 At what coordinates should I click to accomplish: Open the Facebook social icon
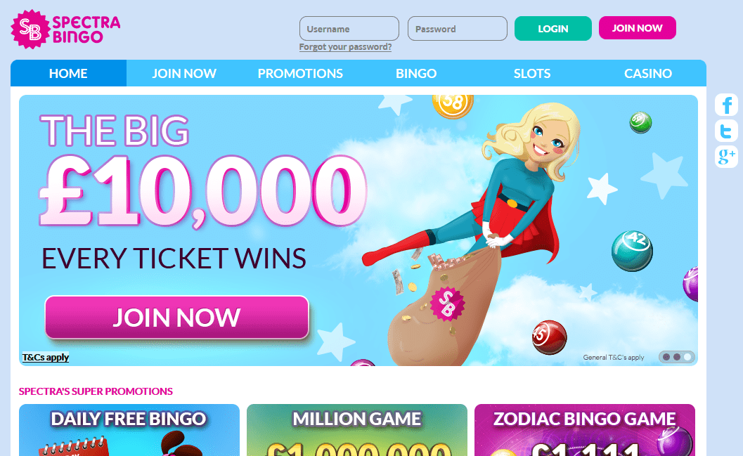tap(726, 105)
